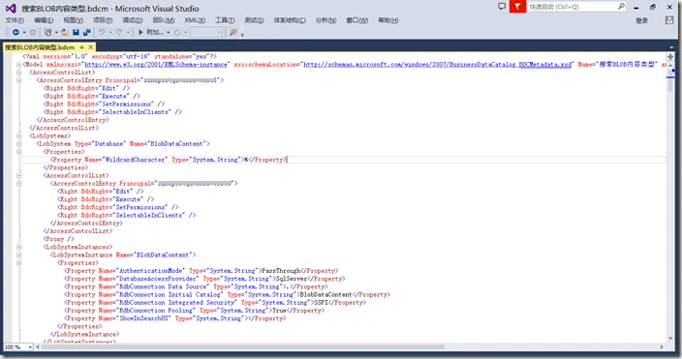Open the XML(X) menu
This screenshot has width=682, height=359.
pyautogui.click(x=195, y=20)
